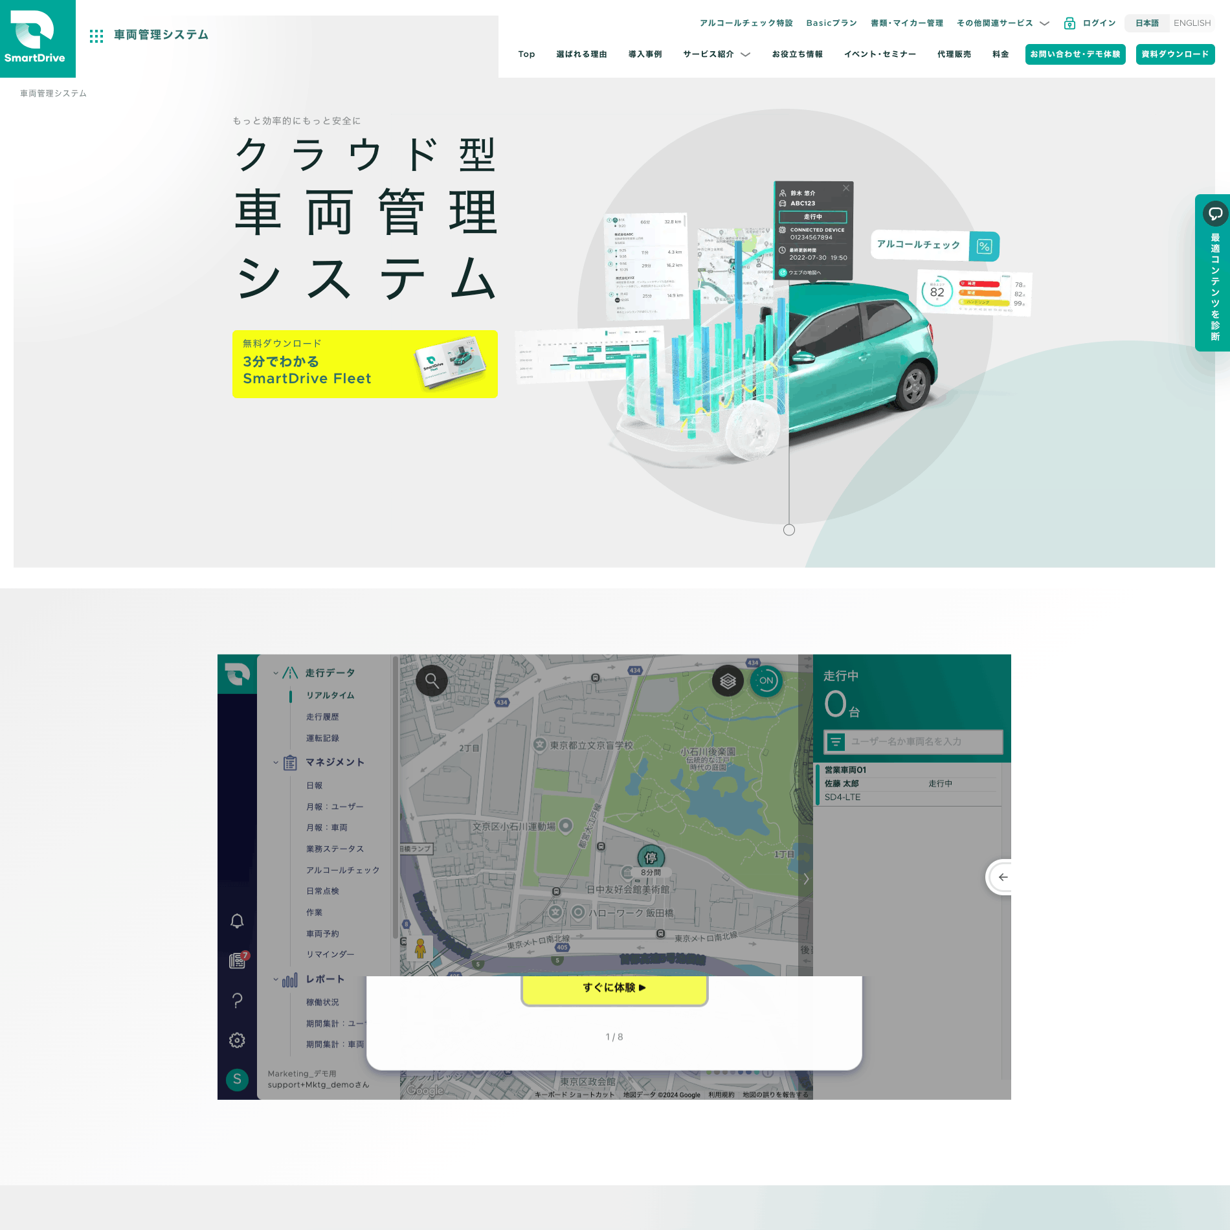The image size is (1230, 1230).
Task: Switch language to ENGLISH
Action: [1191, 23]
